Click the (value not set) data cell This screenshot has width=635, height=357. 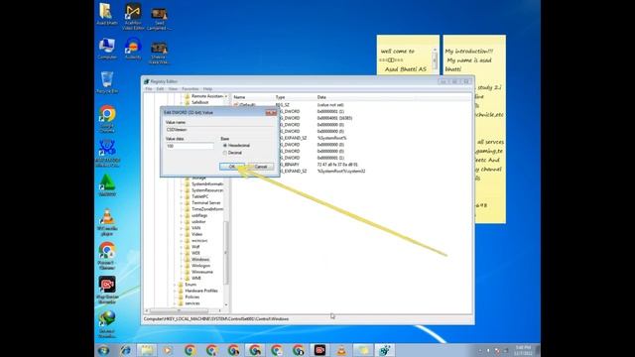330,105
